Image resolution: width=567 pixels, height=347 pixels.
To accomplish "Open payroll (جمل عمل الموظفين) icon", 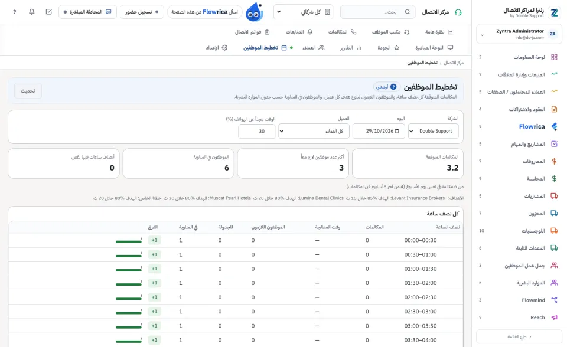I will [554, 266].
